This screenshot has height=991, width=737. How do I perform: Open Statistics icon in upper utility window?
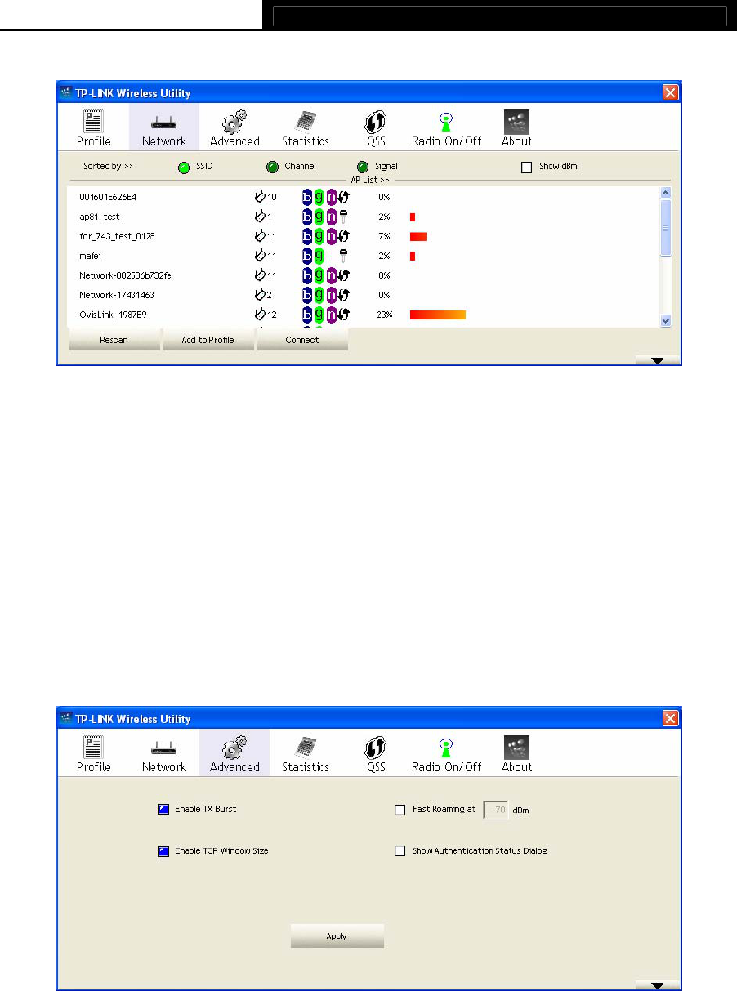point(306,128)
